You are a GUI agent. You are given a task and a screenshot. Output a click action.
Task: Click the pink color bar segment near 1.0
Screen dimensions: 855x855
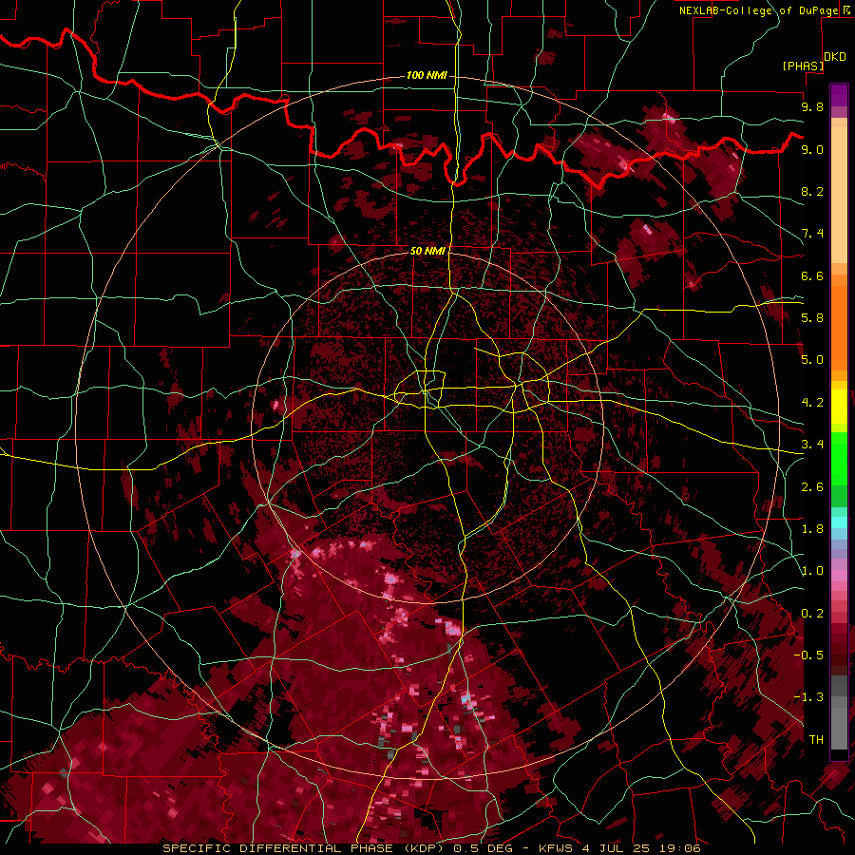point(839,576)
